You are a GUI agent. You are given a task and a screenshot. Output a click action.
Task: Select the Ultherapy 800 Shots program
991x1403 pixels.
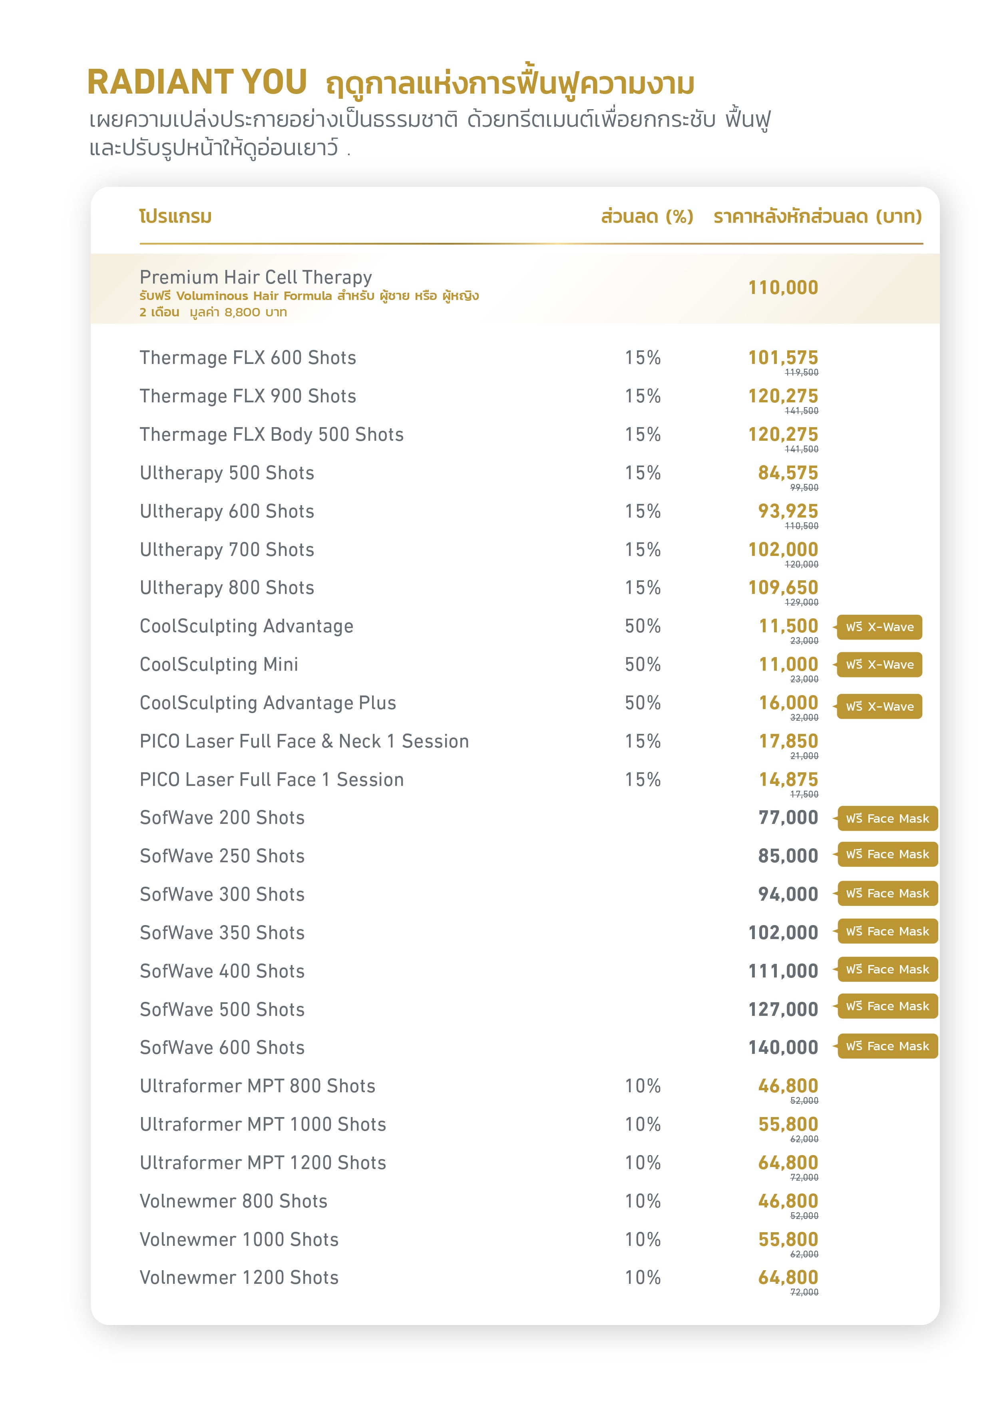pos(227,588)
